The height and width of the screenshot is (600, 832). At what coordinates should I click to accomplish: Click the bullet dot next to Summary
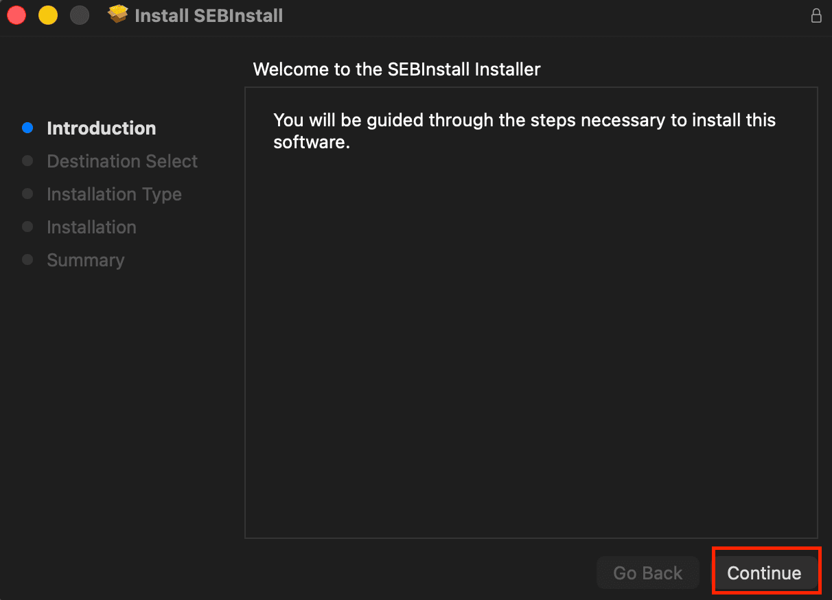[x=27, y=259]
